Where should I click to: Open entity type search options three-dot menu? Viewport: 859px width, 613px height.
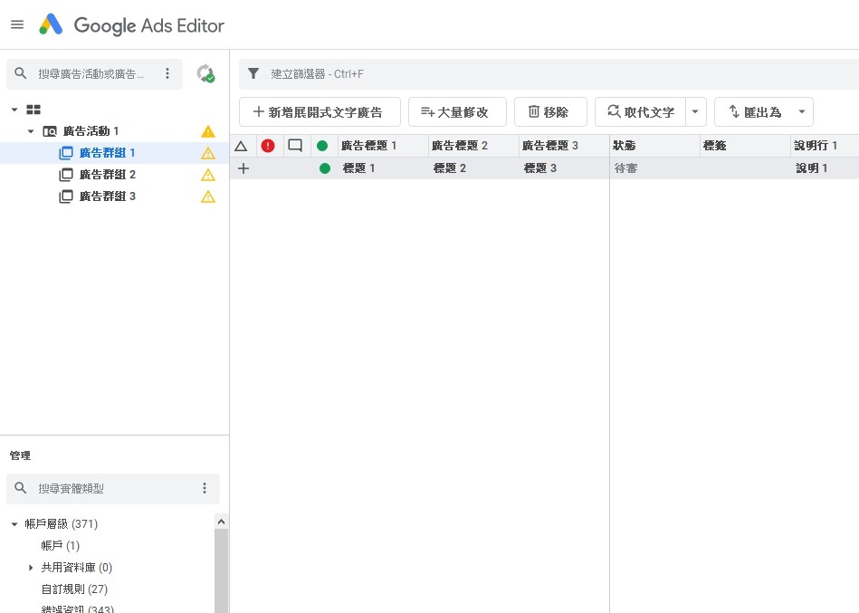[204, 488]
